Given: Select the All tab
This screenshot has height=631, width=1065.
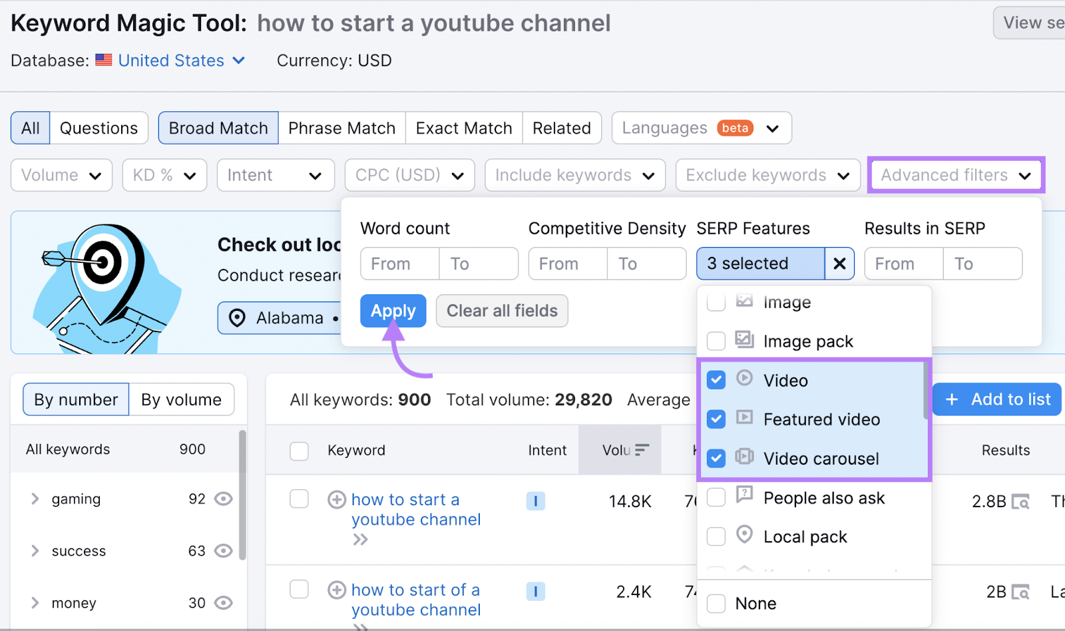Looking at the screenshot, I should click(x=31, y=128).
